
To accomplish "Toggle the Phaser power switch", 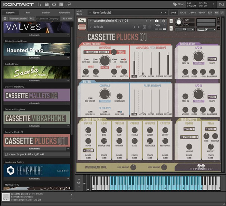I will click(x=88, y=157).
